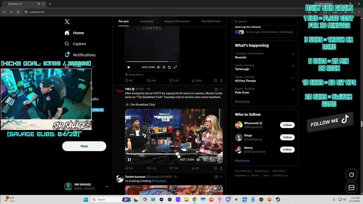Open the more options menu on TMZ post
The width and height of the screenshot is (363, 204).
coord(221,89)
